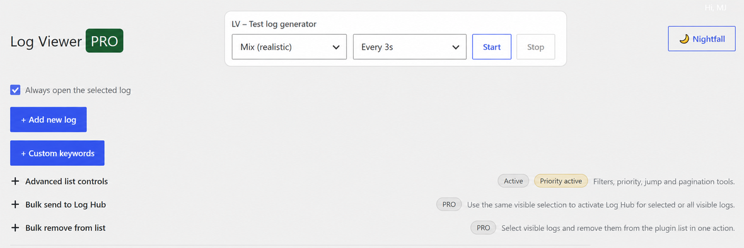The height and width of the screenshot is (248, 744).
Task: Start the test log generator
Action: [492, 47]
